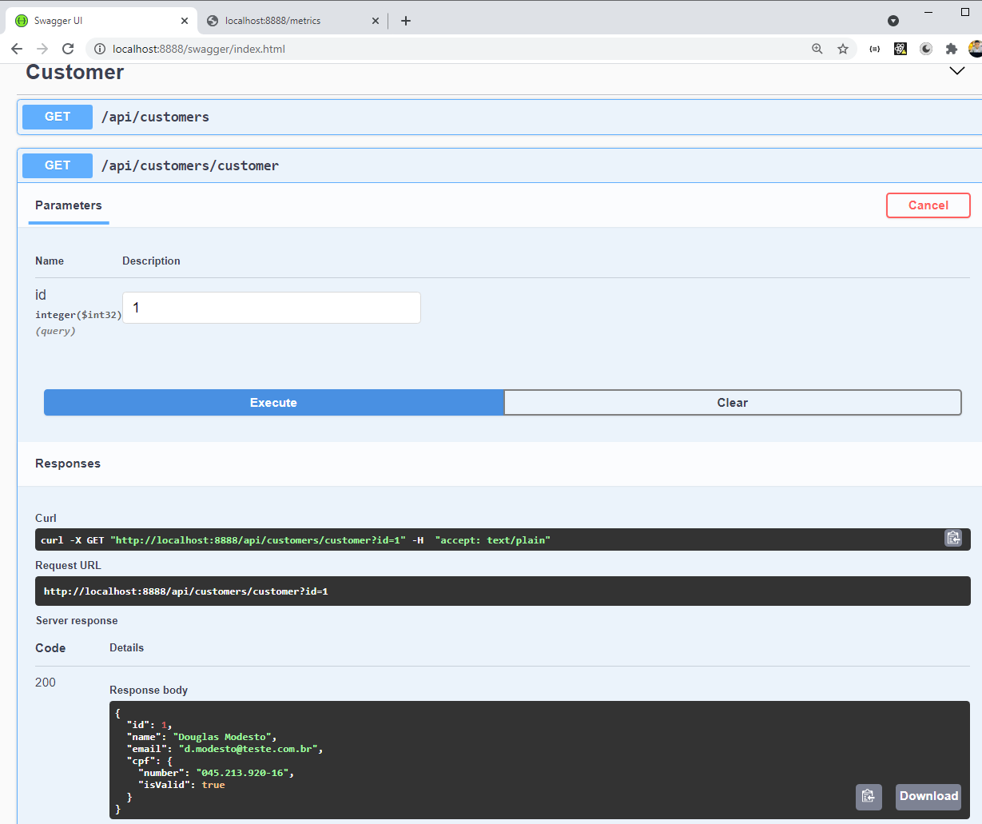Select the Parameters tab
Viewport: 982px width, 824px height.
(x=69, y=205)
